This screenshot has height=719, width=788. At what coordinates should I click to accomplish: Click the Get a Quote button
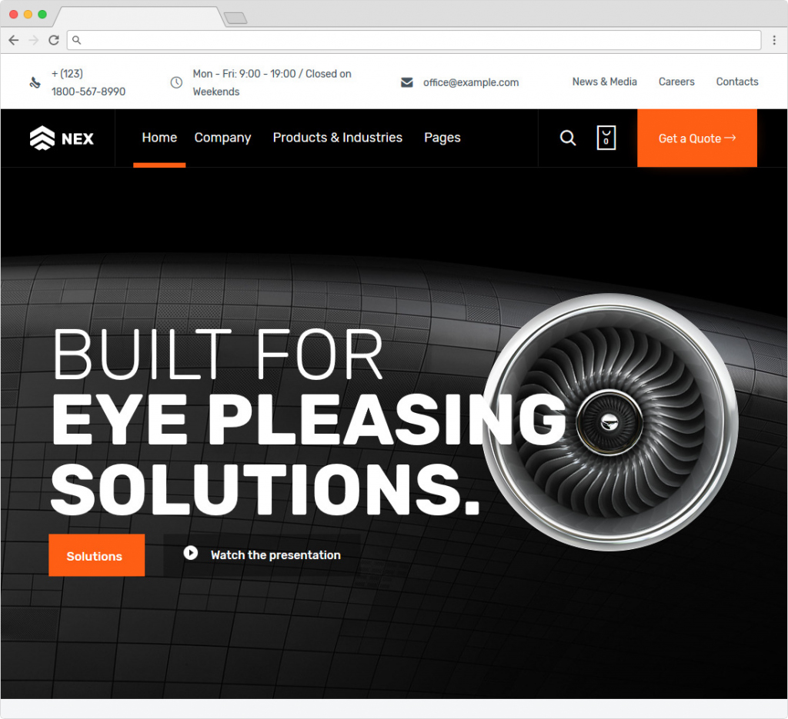[696, 138]
